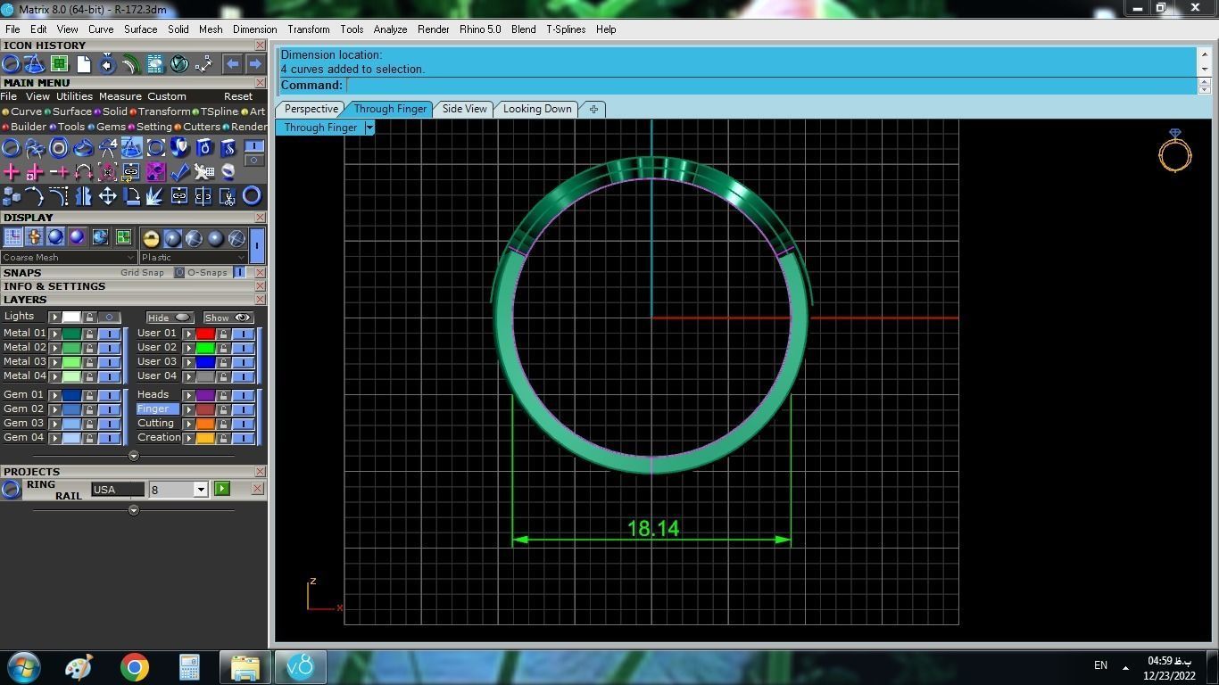Open the T-Splines menu
1219x685 pixels.
click(566, 29)
